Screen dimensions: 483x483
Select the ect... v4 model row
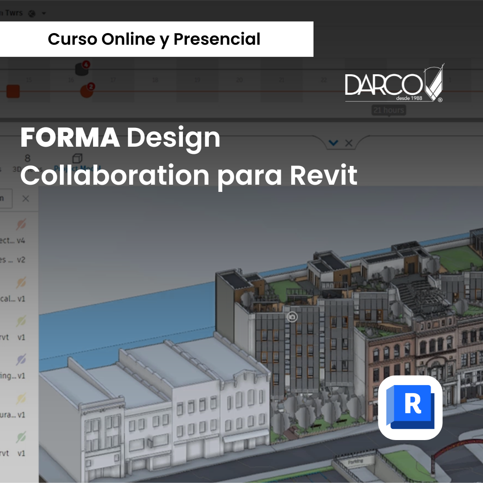point(13,241)
